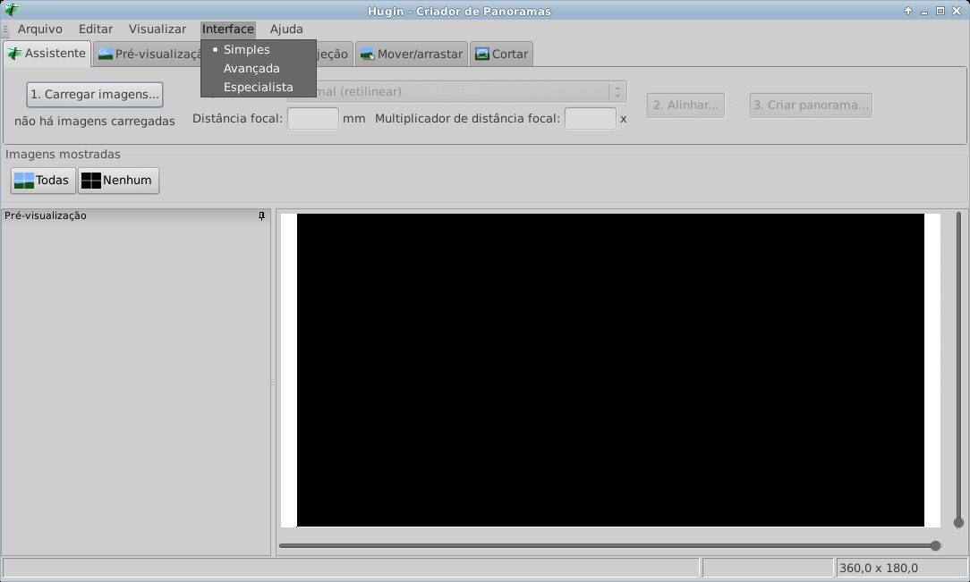Click the Cortar tab icon
This screenshot has width=970, height=582.
pos(482,55)
